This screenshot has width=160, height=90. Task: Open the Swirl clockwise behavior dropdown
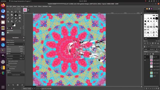[15, 44]
